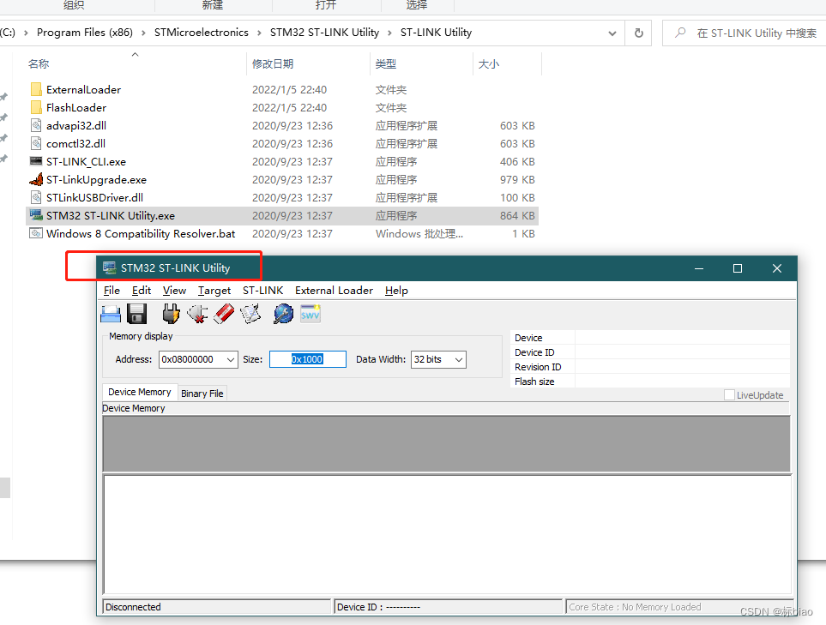The width and height of the screenshot is (826, 625).
Task: Click the Disconnected status bar entry
Action: tap(216, 607)
